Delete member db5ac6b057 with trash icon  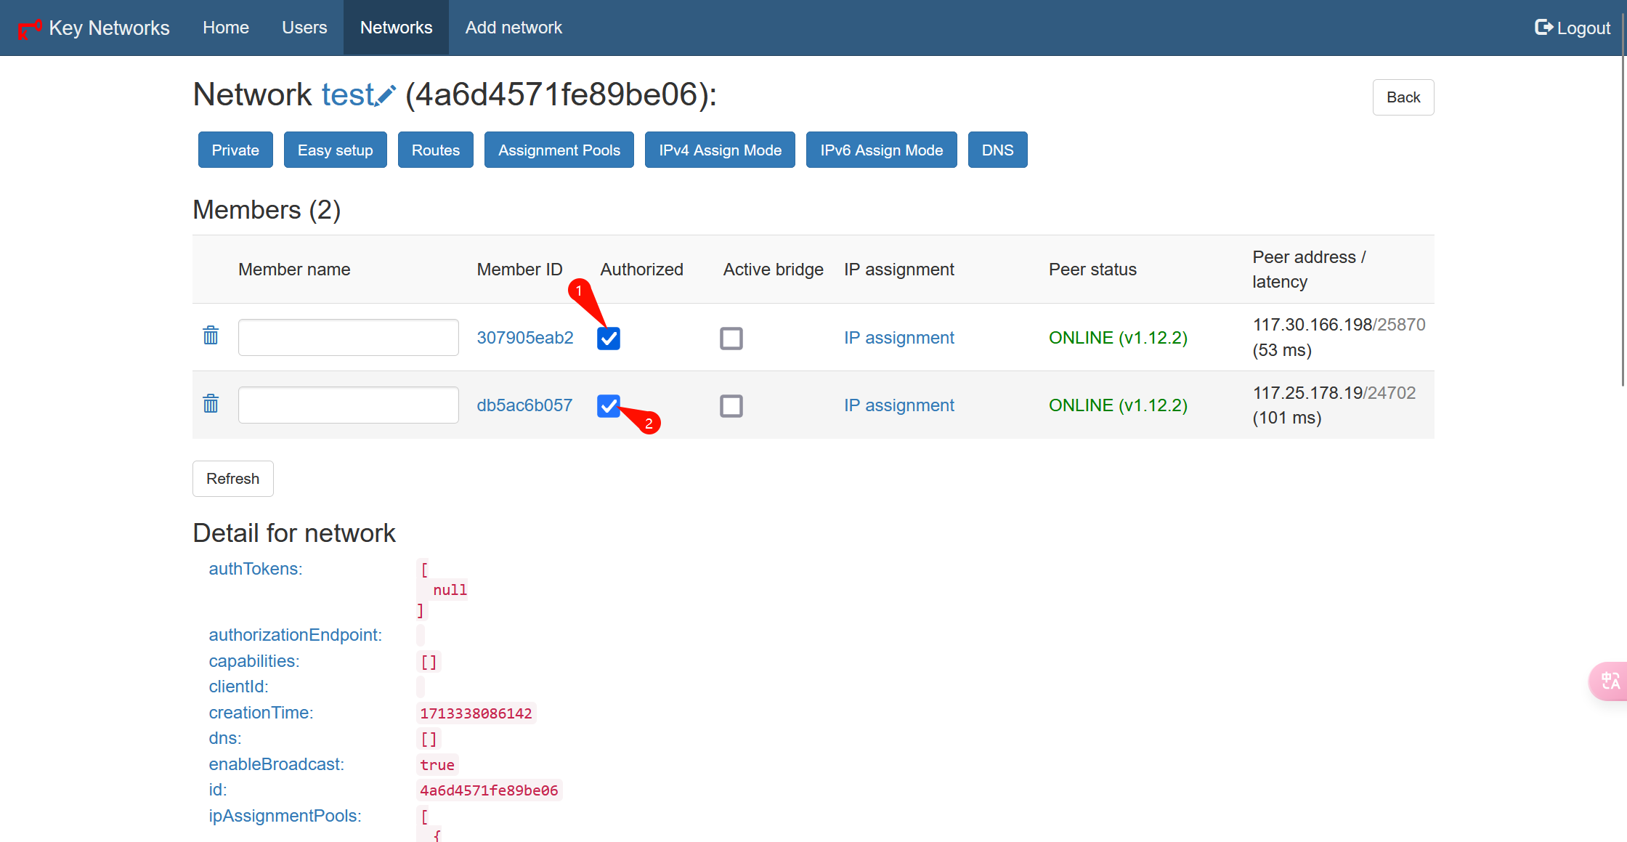(211, 404)
